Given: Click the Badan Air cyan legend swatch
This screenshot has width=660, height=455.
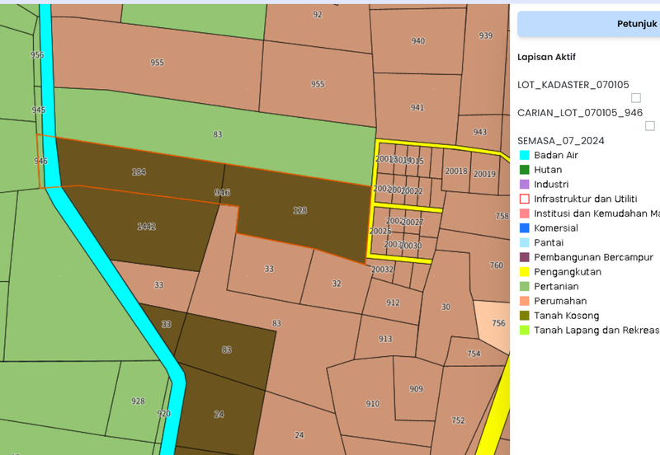Looking at the screenshot, I should pyautogui.click(x=524, y=155).
